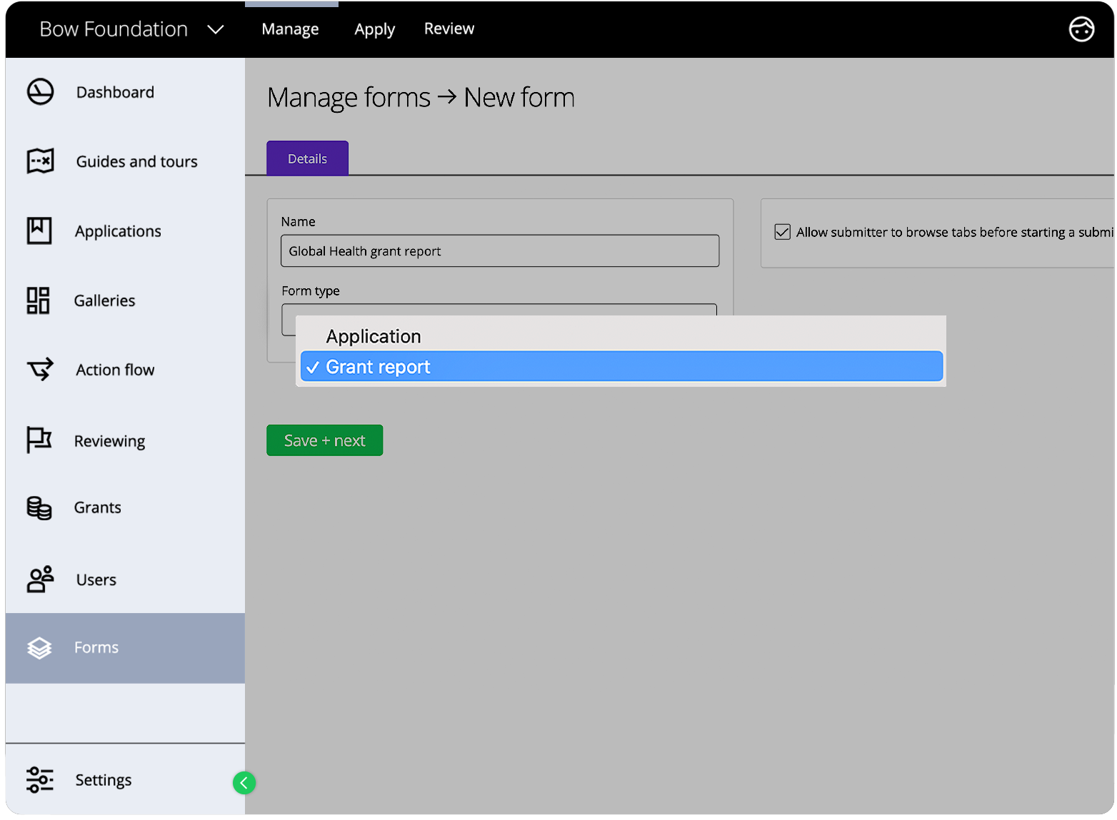Image resolution: width=1117 pixels, height=820 pixels.
Task: Choose Application from Form type list
Action: pos(373,336)
